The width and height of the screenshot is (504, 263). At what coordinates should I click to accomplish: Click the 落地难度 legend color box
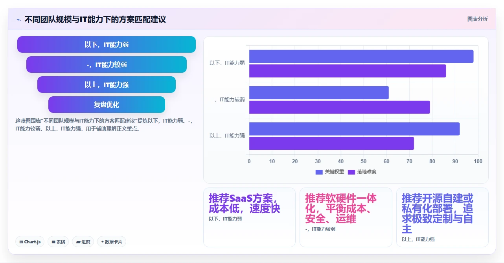tap(351, 172)
